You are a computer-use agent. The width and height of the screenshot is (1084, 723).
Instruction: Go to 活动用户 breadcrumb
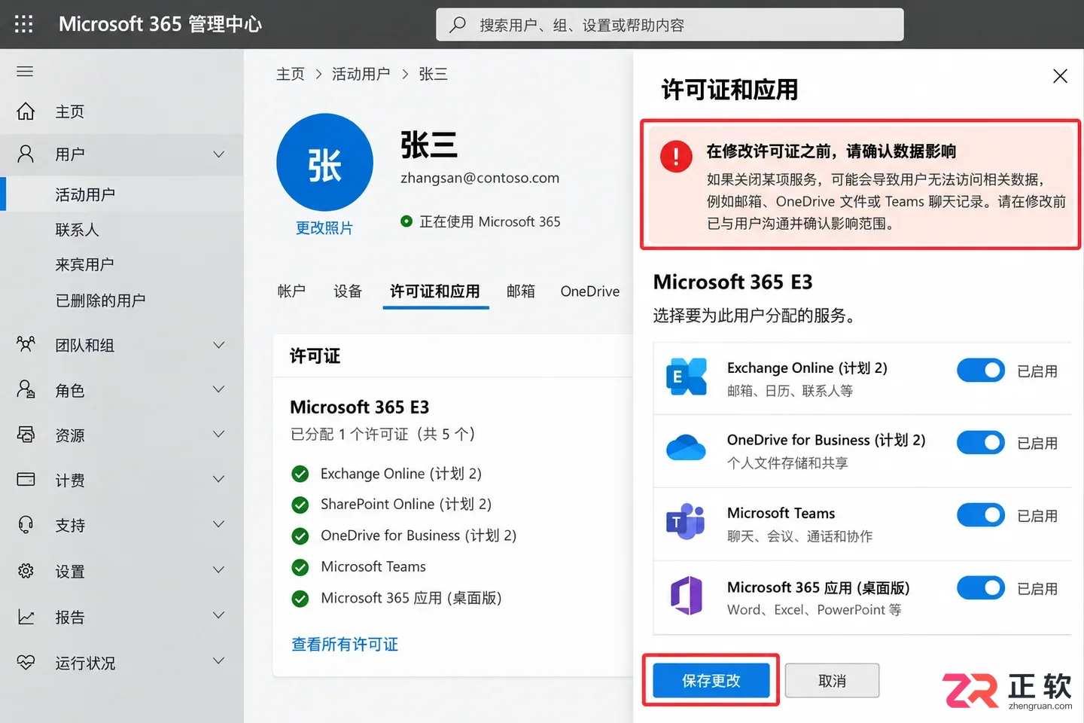coord(361,74)
